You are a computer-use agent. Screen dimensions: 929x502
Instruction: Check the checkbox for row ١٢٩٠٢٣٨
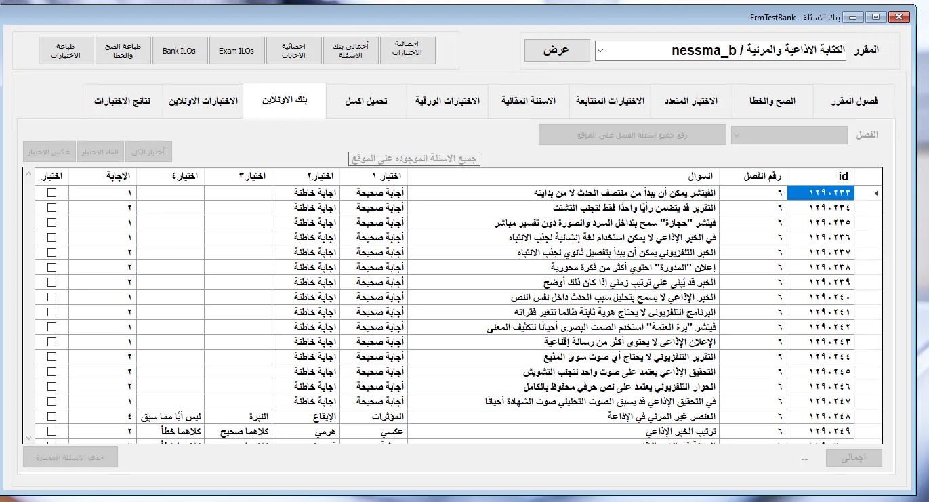[x=51, y=267]
